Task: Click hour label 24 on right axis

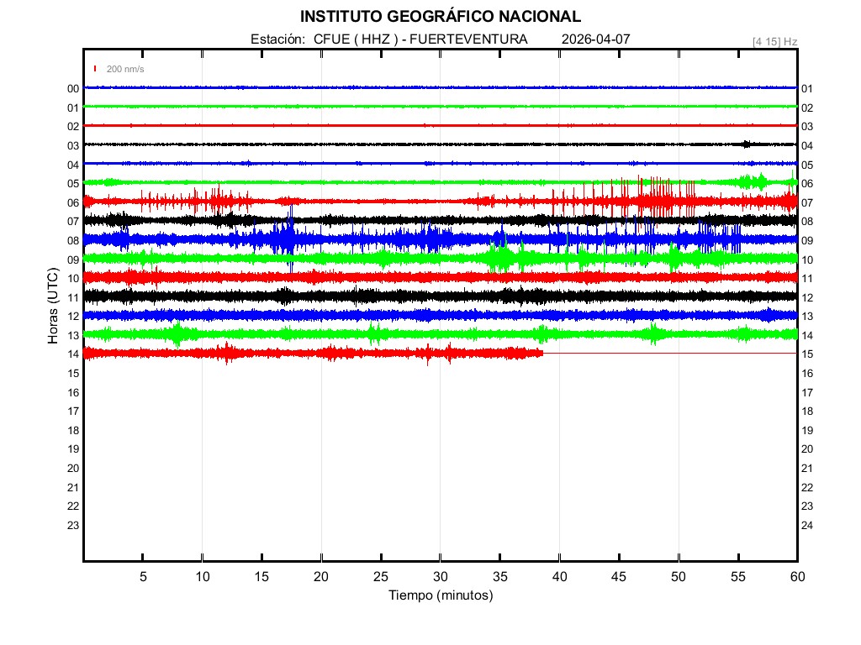Action: [x=807, y=525]
